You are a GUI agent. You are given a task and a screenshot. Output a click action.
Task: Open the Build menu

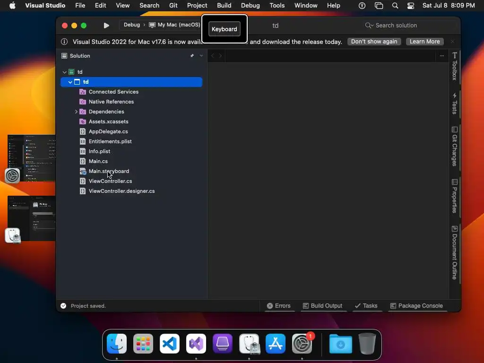tap(224, 6)
